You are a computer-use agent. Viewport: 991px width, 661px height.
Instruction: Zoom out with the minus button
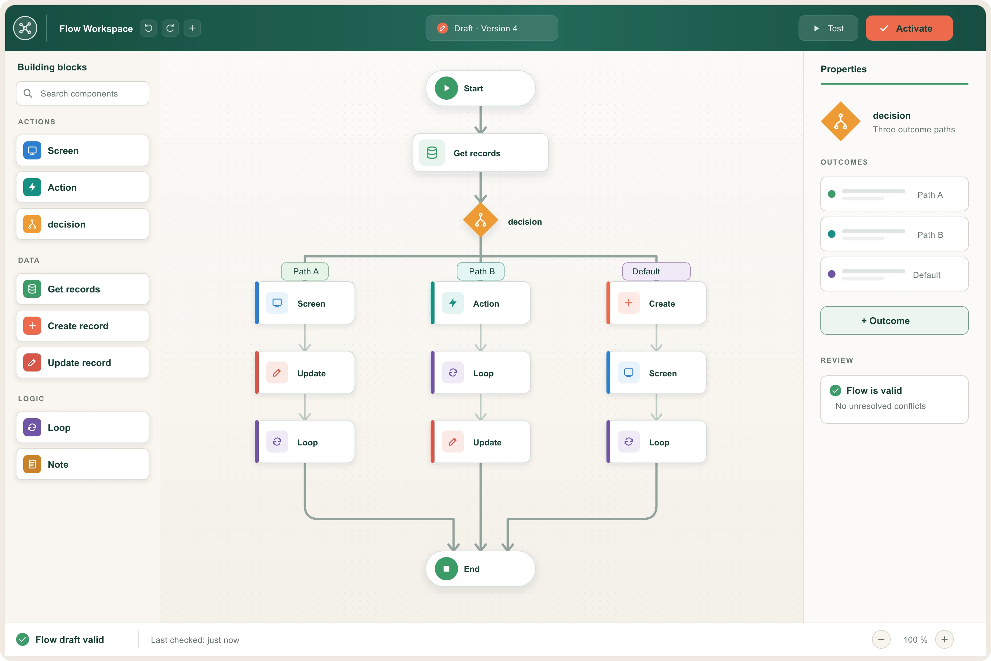[881, 639]
